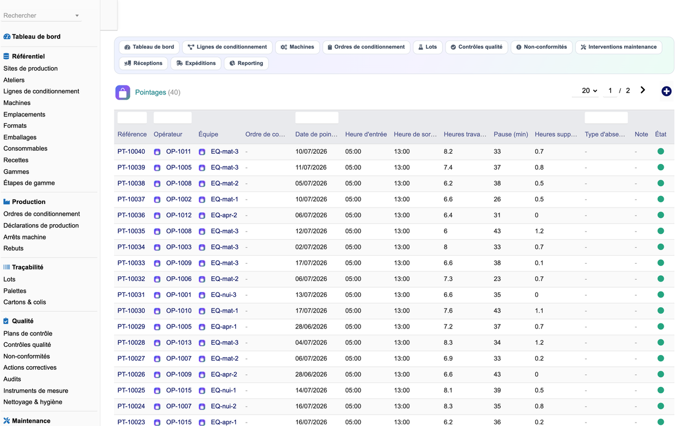
Task: Open Déclarations de production in sidebar
Action: point(41,225)
